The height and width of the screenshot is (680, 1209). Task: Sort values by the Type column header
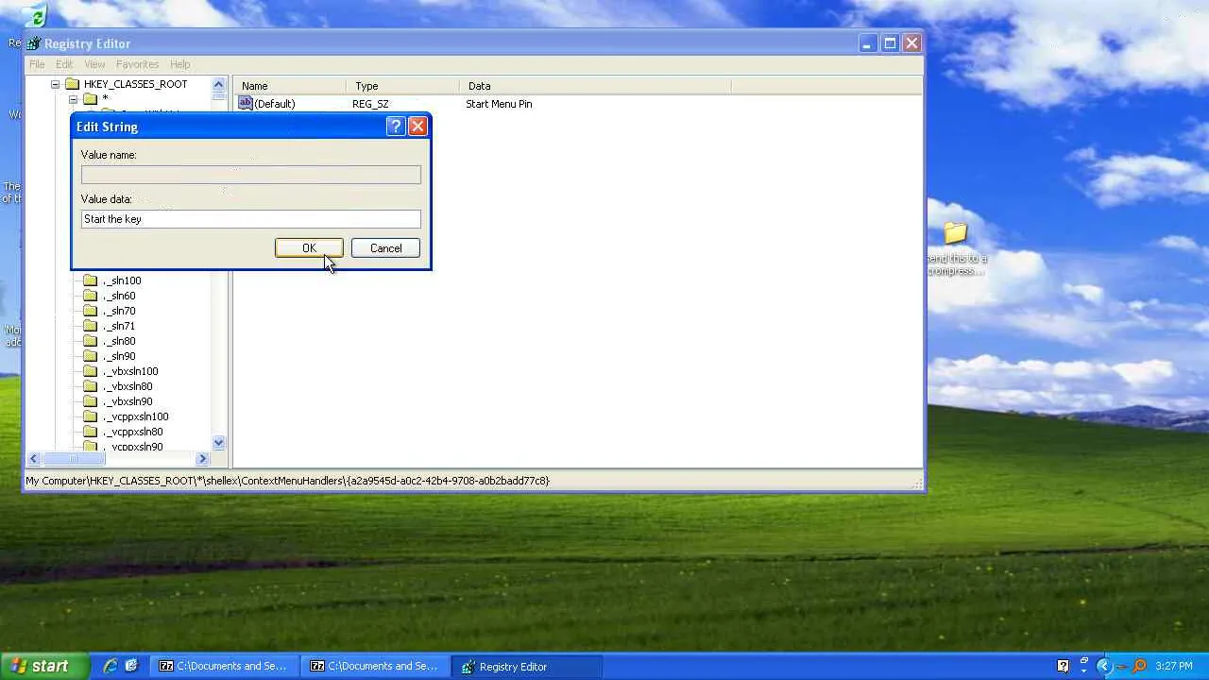403,86
